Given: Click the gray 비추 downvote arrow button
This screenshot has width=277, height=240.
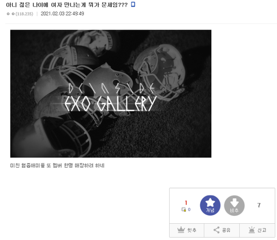Looking at the screenshot, I should [x=234, y=205].
